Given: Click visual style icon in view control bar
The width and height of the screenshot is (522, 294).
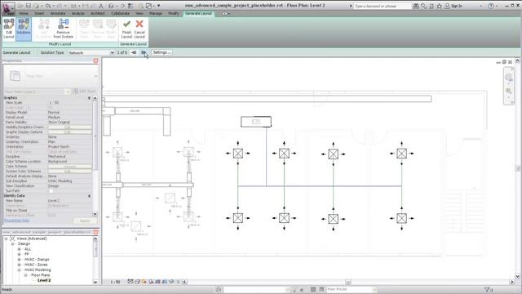Looking at the screenshot, I should pos(137,282).
